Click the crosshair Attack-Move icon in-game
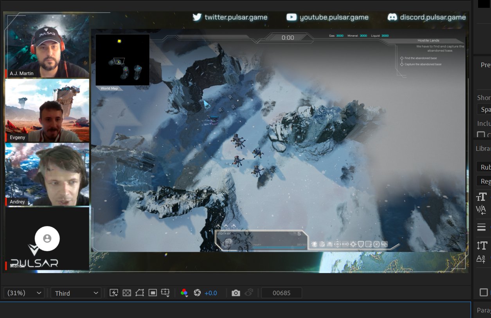The image size is (491, 318). [353, 244]
